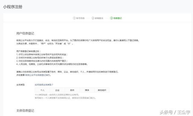Go to the 邮箱激活 step label
Screen dimensions: 193x116
[x=99, y=18]
